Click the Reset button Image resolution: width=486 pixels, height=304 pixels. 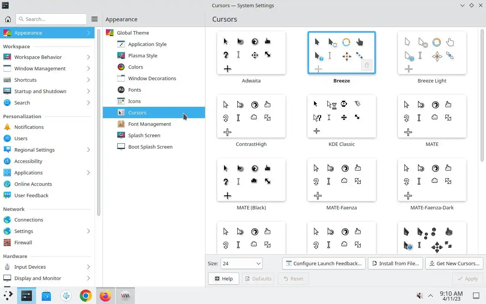[293, 279]
